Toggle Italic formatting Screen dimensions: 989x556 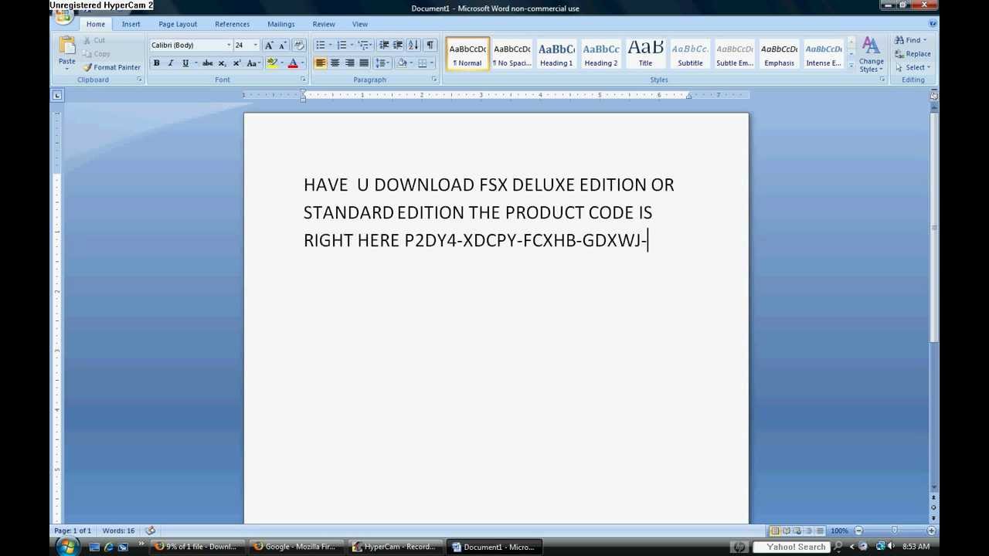(x=171, y=63)
